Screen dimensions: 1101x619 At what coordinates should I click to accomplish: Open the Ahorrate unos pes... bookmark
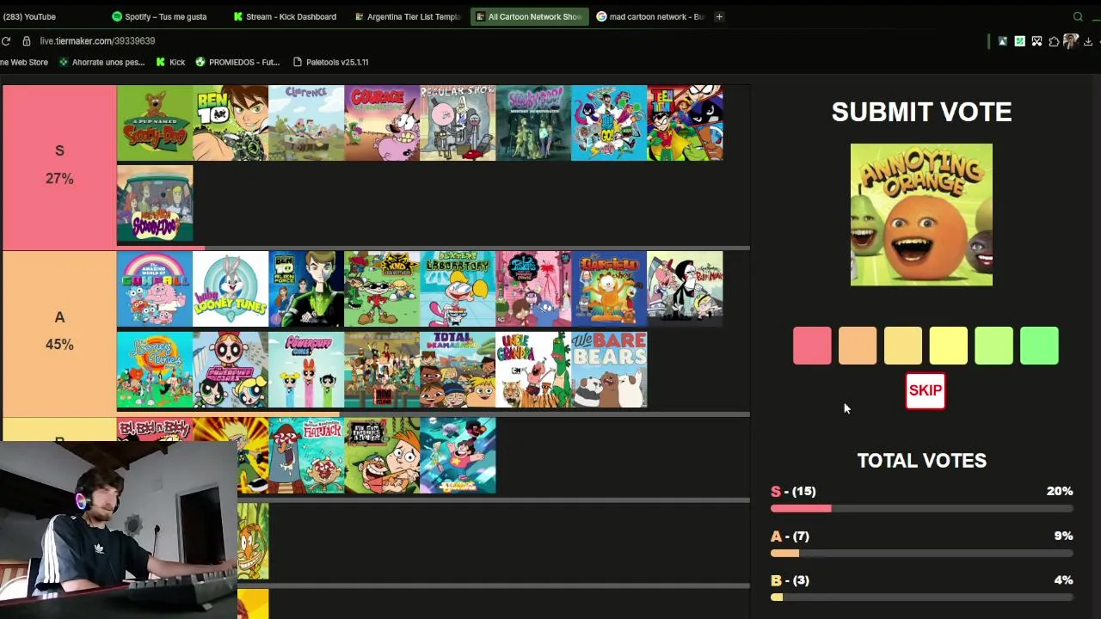[101, 62]
